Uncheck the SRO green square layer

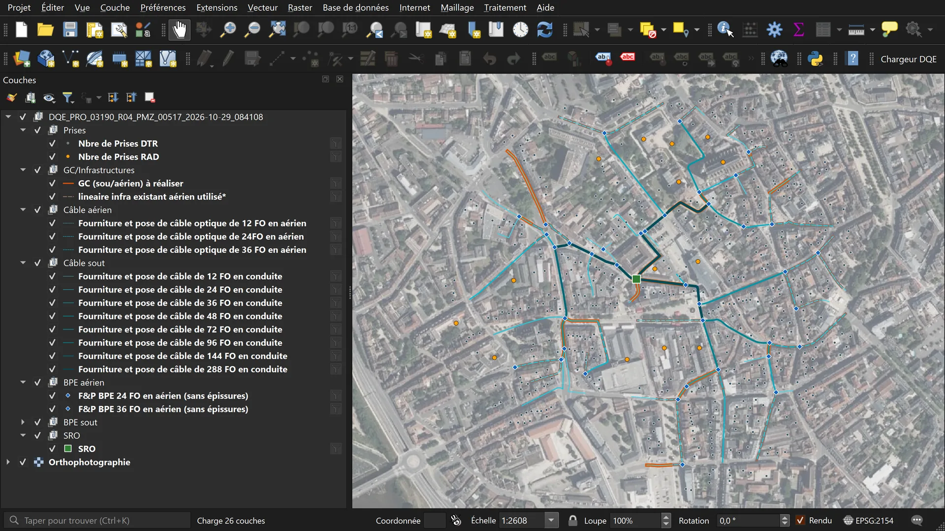coord(52,449)
